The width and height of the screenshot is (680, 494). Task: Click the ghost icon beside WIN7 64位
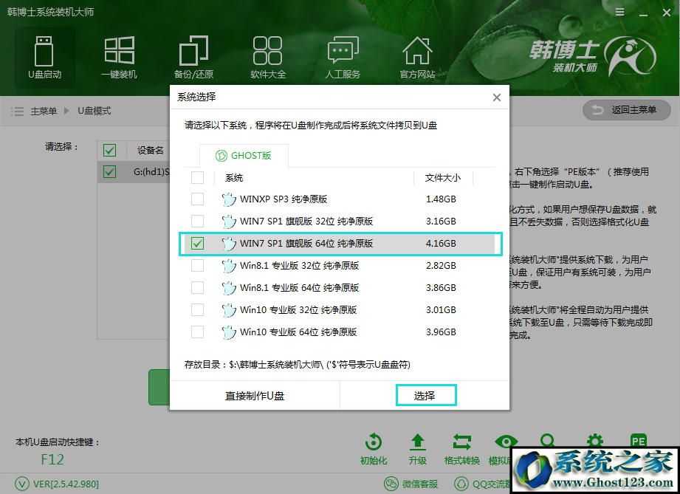click(x=229, y=244)
